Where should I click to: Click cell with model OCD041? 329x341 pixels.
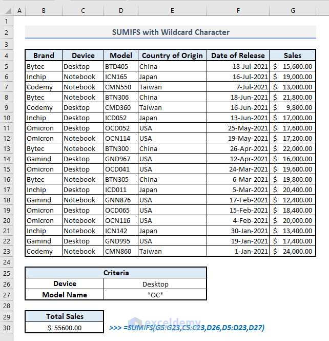(x=121, y=169)
